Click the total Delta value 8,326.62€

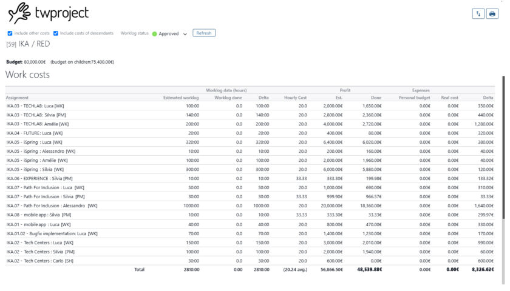(x=483, y=270)
